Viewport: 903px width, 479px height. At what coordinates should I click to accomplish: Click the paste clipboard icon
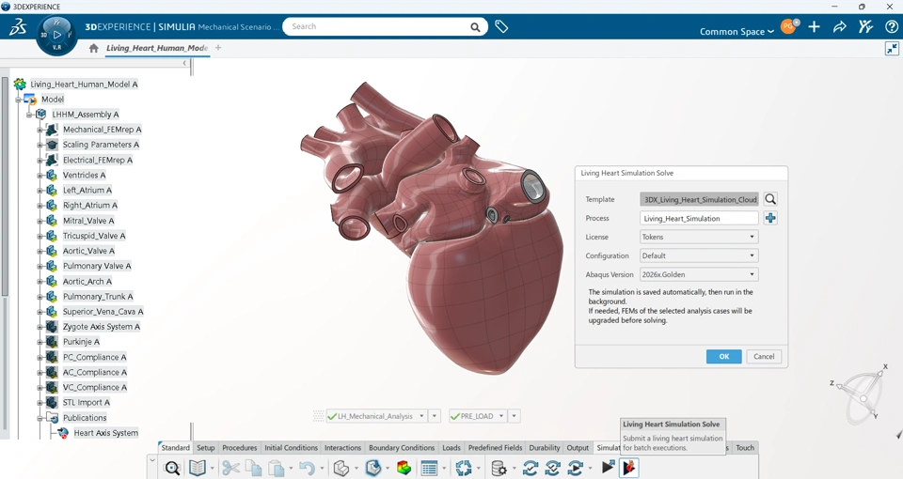pos(277,468)
